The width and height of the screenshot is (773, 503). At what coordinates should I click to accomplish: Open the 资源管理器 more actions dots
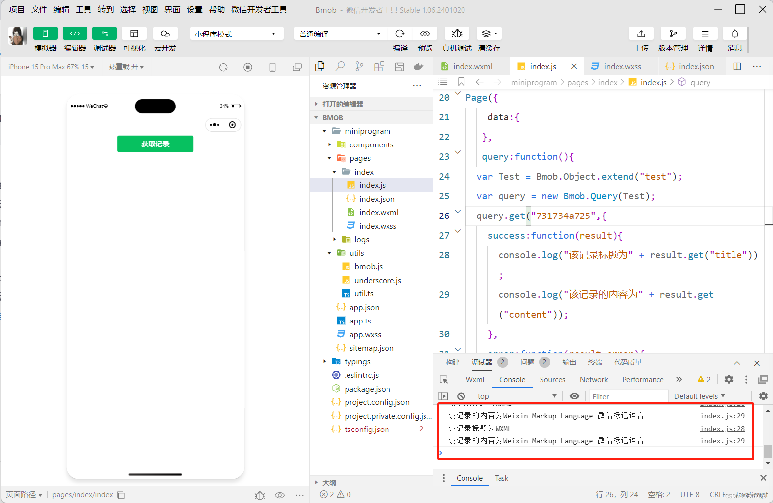(x=417, y=86)
